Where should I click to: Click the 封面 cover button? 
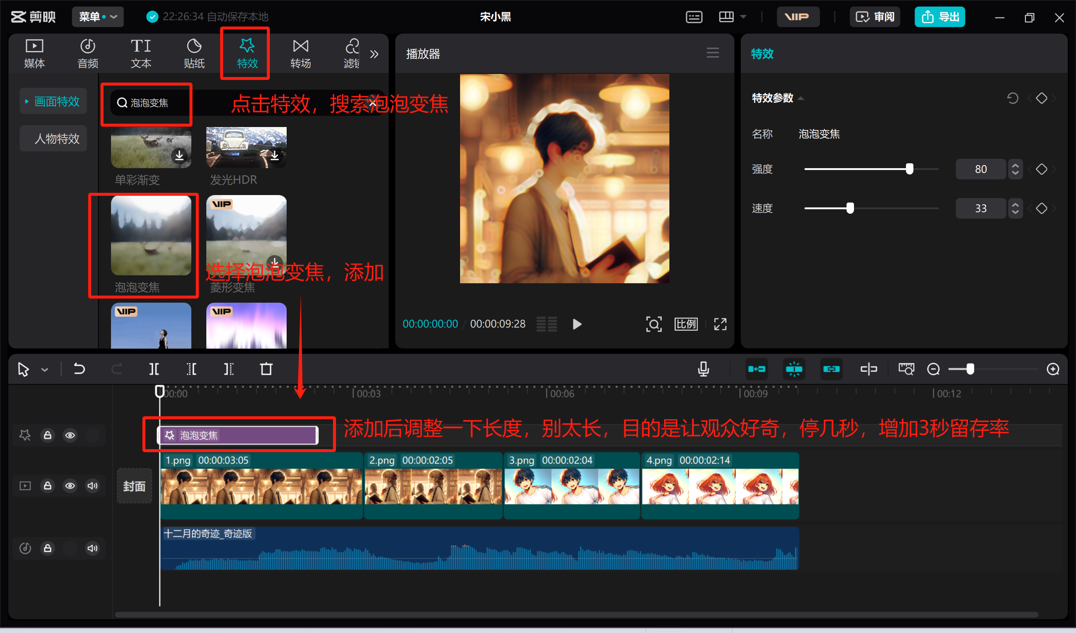[134, 486]
